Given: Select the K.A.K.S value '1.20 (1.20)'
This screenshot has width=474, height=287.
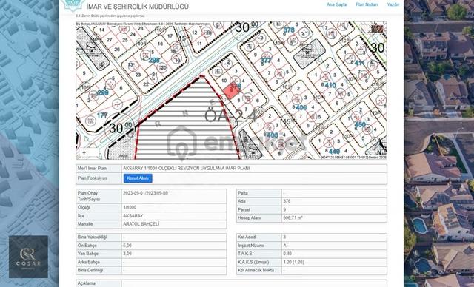Looking at the screenshot, I should [293, 262].
